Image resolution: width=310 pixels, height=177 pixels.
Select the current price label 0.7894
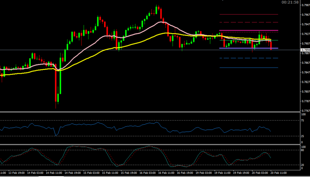[303, 50]
